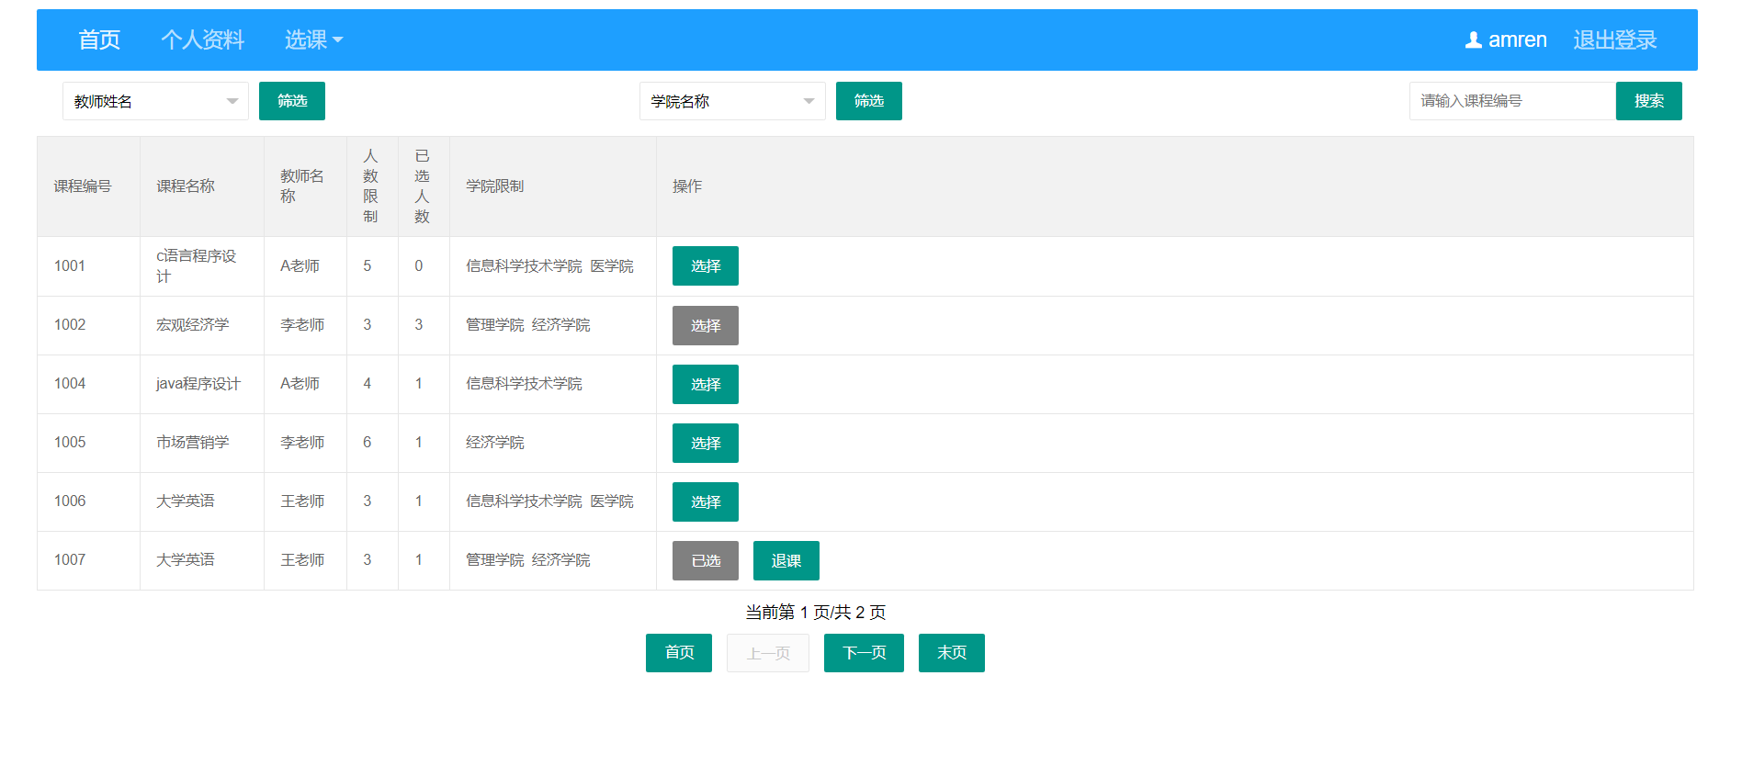This screenshot has height=777, width=1742.
Task: Focus the 请输入课程编号 search field
Action: [x=1512, y=101]
